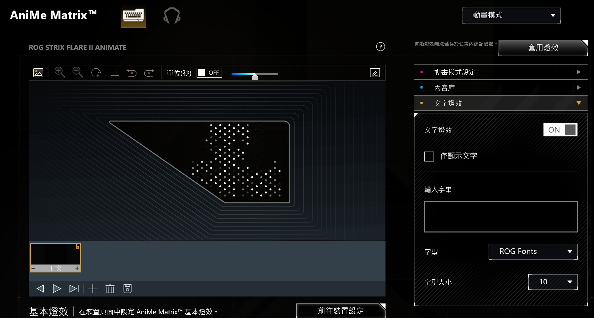Click the 前往裝置設定 button

click(x=341, y=311)
